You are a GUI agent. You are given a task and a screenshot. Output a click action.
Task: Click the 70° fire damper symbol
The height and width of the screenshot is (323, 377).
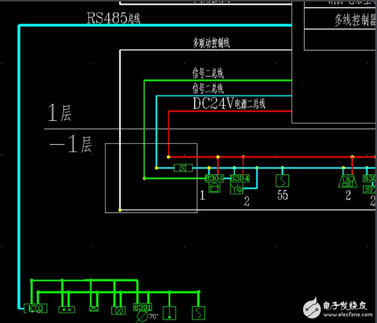pyautogui.click(x=143, y=317)
